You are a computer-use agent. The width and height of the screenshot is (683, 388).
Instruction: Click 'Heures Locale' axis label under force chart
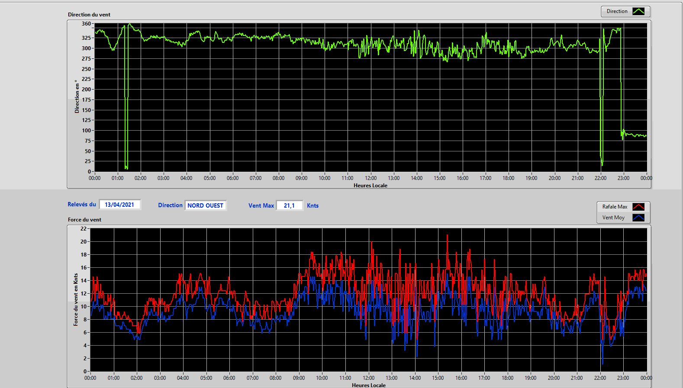(x=369, y=385)
